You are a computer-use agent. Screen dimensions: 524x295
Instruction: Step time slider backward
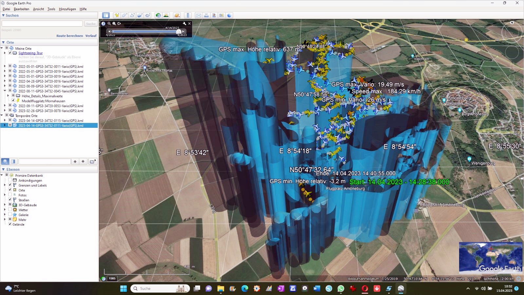point(109,31)
